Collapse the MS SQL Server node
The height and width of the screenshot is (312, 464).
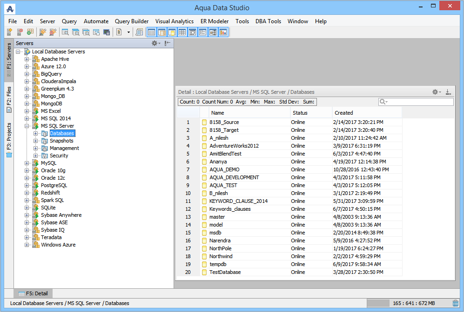click(27, 126)
